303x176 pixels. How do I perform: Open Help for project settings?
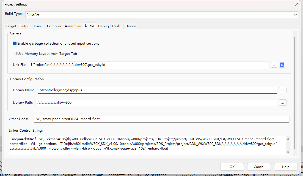tap(286, 167)
